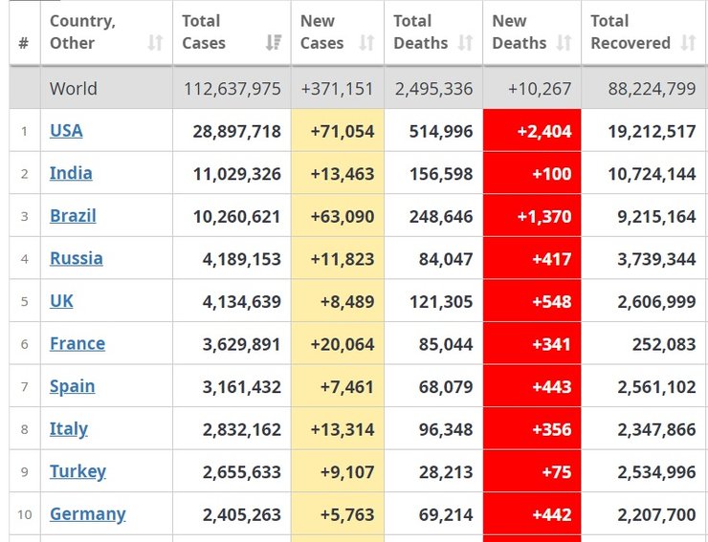Click the sort arrows beside Country, Other
Image resolution: width=708 pixels, height=542 pixels.
156,43
